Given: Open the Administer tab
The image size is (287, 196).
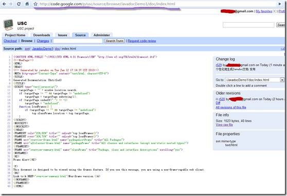Looking at the screenshot, I should click(x=102, y=35).
